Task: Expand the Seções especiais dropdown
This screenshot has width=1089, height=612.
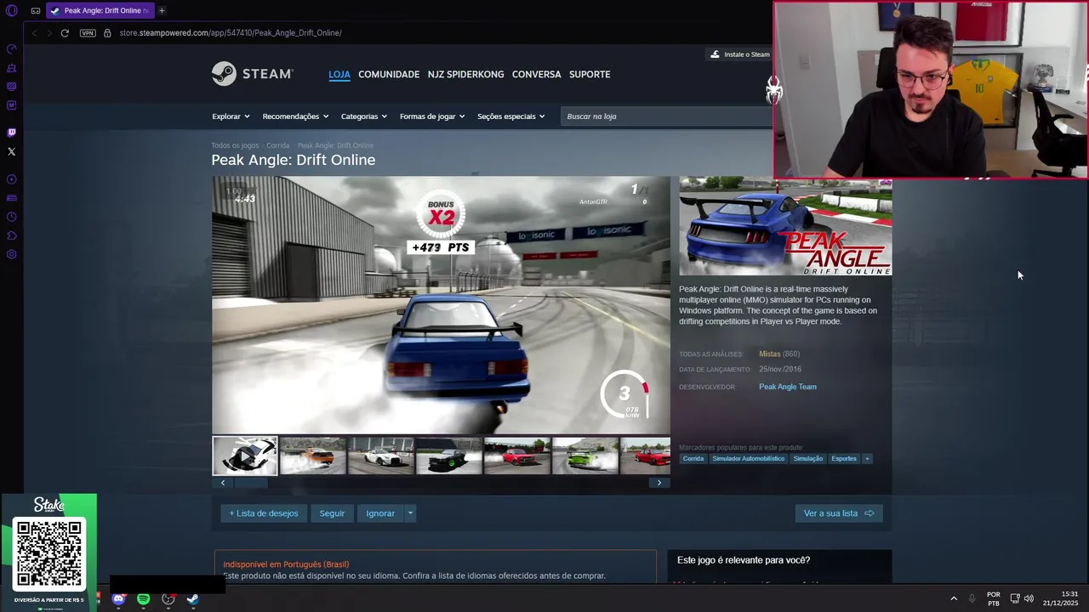Action: click(510, 116)
